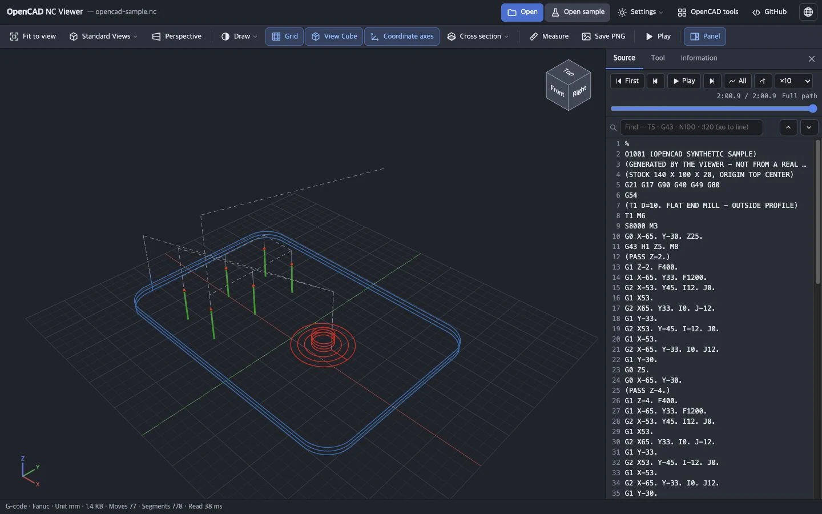The width and height of the screenshot is (822, 514).
Task: Click the Save PNG button
Action: coord(603,37)
